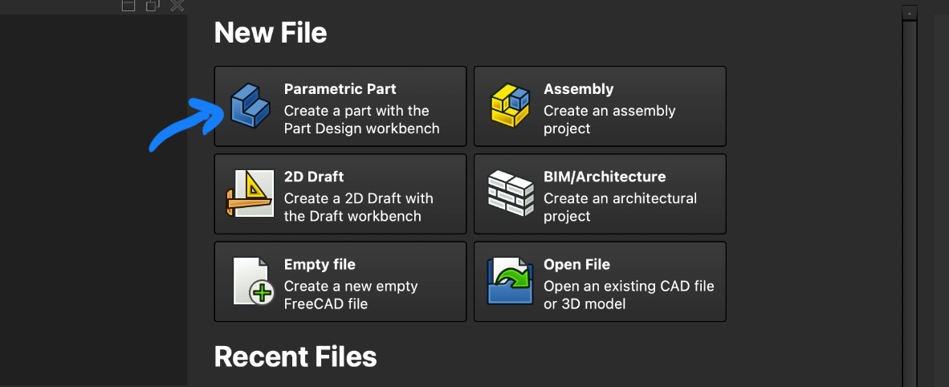Close the side panel with its X icon
This screenshot has width=949, height=387.
[x=177, y=5]
